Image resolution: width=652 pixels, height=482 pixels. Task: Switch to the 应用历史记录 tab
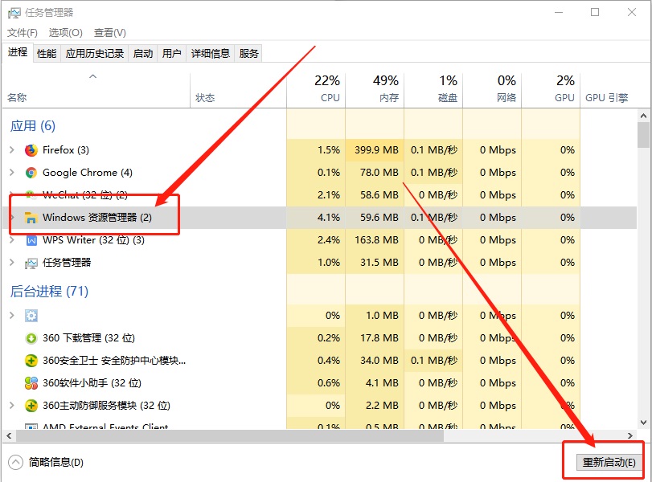[x=95, y=54]
